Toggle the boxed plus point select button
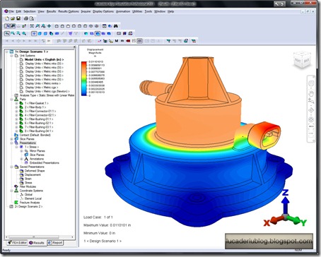This screenshot has height=257, width=321. pos(34,33)
